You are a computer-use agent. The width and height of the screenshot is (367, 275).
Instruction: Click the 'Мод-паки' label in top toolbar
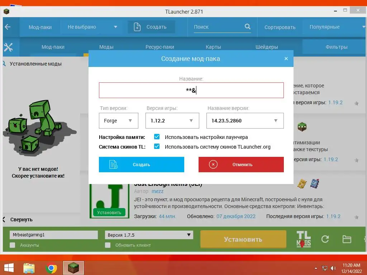click(x=40, y=27)
